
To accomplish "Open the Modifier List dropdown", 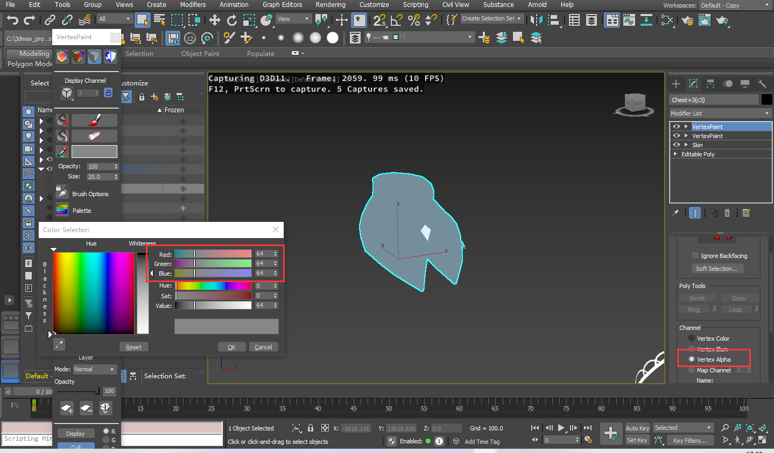I will pyautogui.click(x=720, y=113).
